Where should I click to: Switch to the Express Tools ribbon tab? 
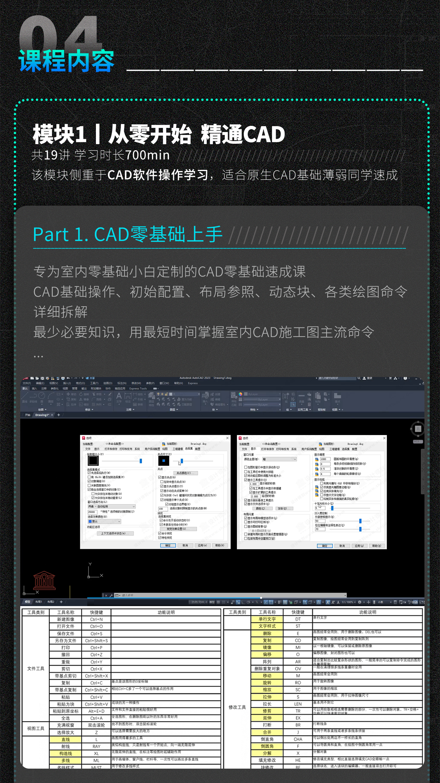[x=138, y=389]
